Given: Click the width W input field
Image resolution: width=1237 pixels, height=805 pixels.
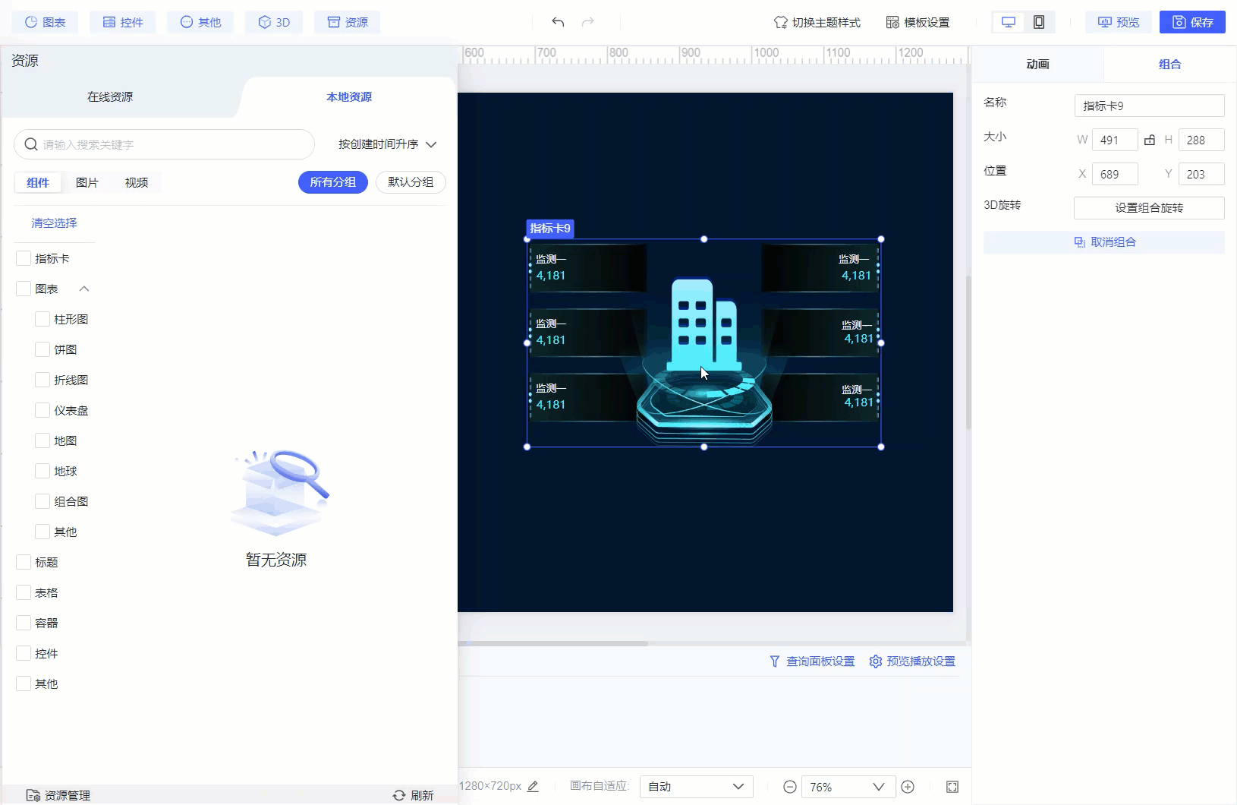Looking at the screenshot, I should click(1115, 140).
